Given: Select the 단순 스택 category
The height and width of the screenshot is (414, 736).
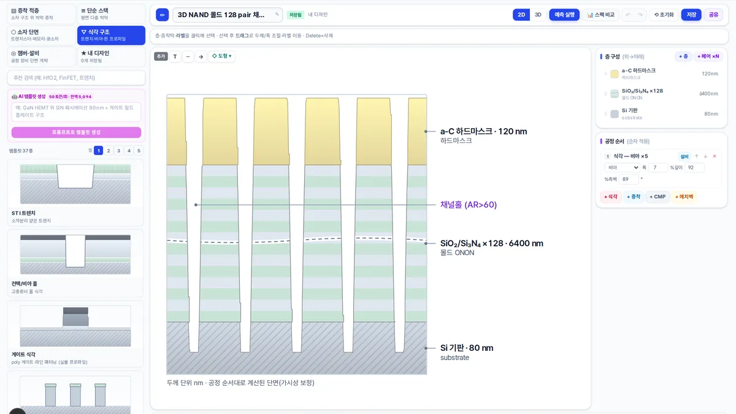Looking at the screenshot, I should (x=111, y=14).
